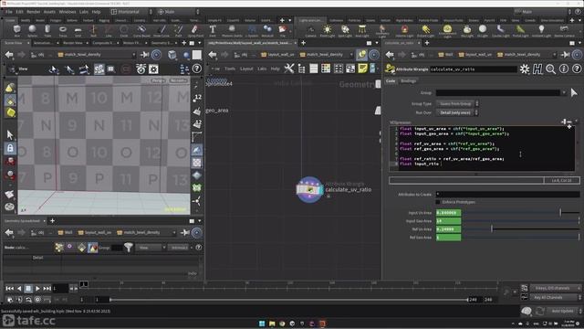Click the timeline range slider bar

pos(288,300)
